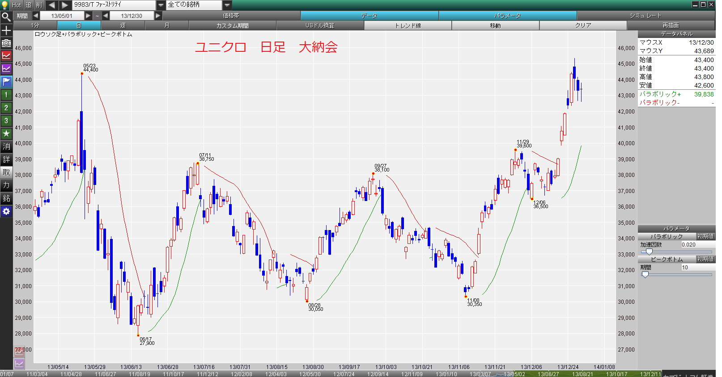Click the start date field 13/05/01
The width and height of the screenshot is (722, 377).
pos(62,16)
